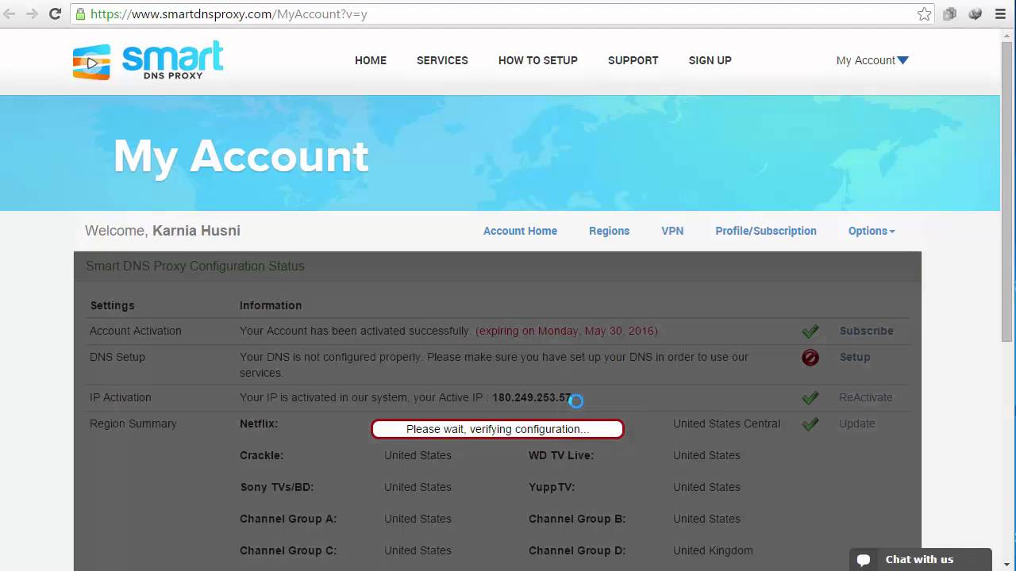Click the Setup link for DNS
Viewport: 1016px width, 571px height.
click(855, 357)
